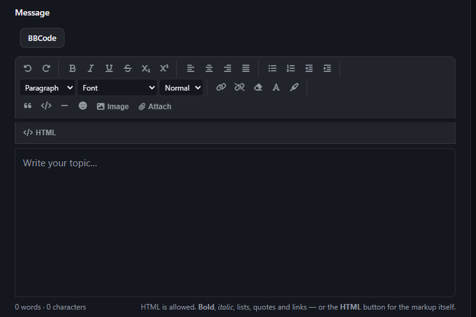Undo the last edit

pyautogui.click(x=28, y=69)
